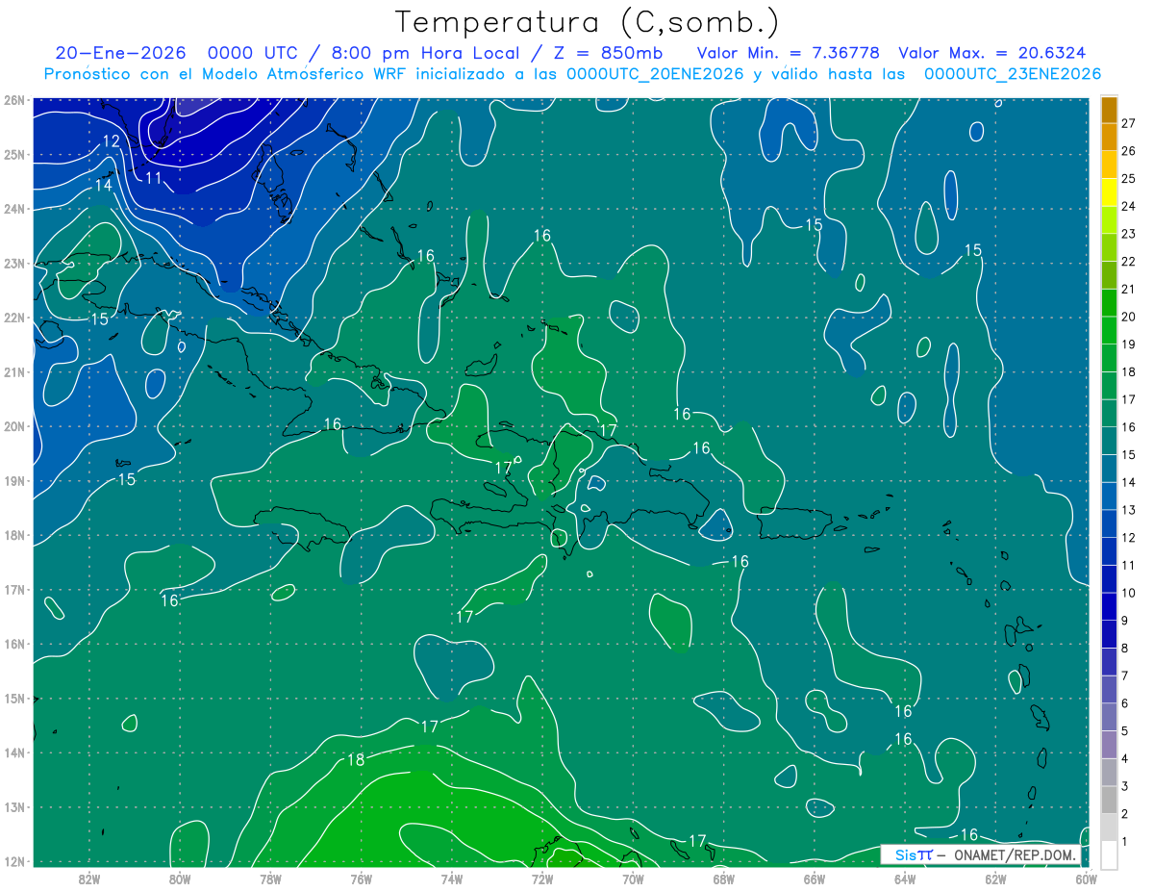Image resolution: width=1154 pixels, height=892 pixels.
Task: Select the '20-Ene-2026' date text
Action: point(120,53)
